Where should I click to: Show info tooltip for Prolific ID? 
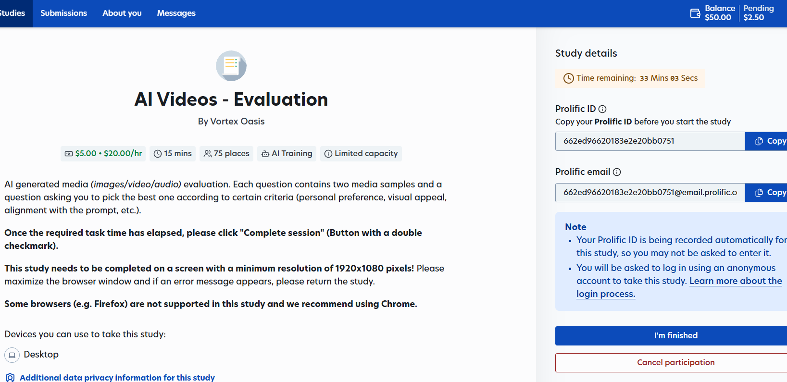tap(602, 109)
